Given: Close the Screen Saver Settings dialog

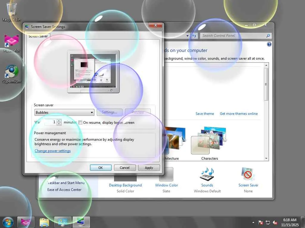Looking at the screenshot, I should click(155, 26).
